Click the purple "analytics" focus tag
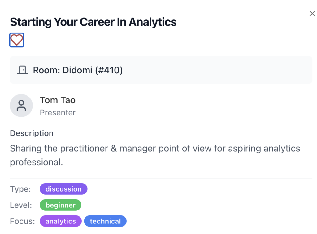317x234 pixels. (60, 221)
